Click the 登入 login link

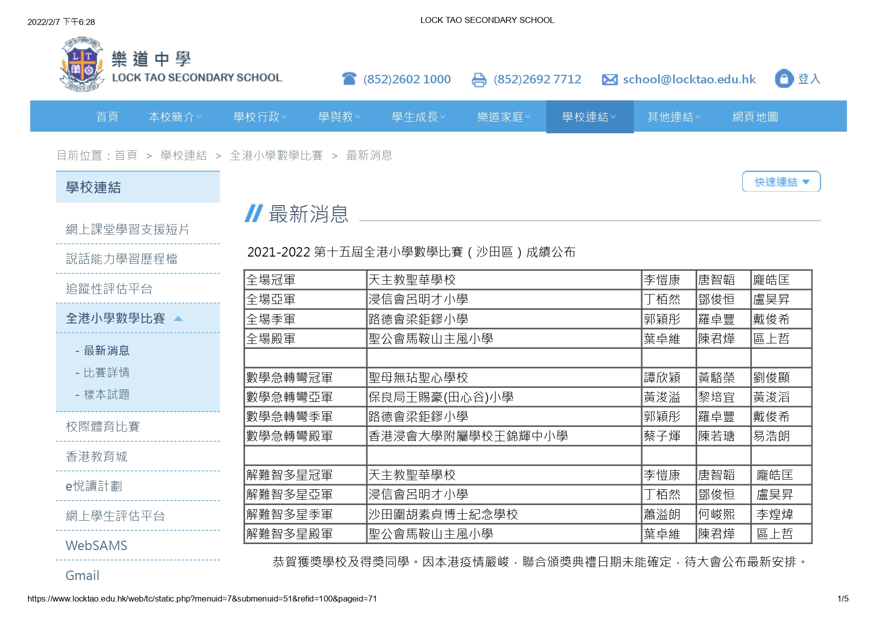(809, 79)
